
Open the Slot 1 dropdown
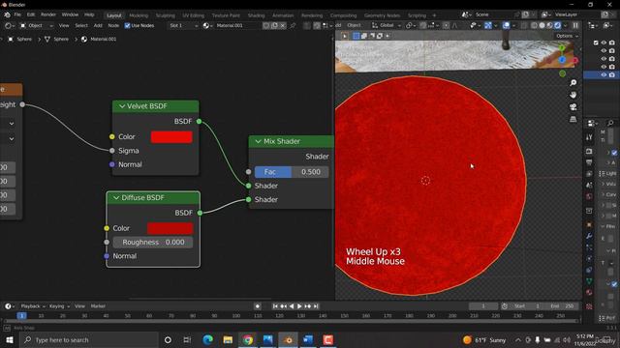pyautogui.click(x=183, y=26)
